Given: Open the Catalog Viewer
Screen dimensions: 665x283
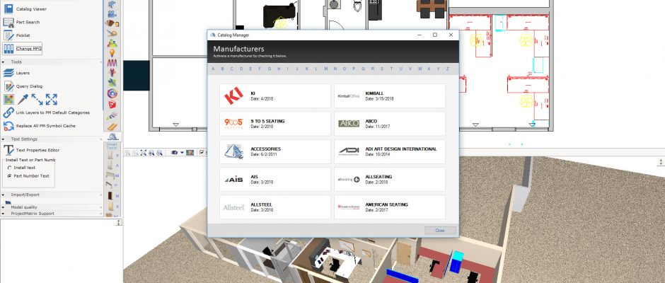Looking at the screenshot, I should point(25,8).
